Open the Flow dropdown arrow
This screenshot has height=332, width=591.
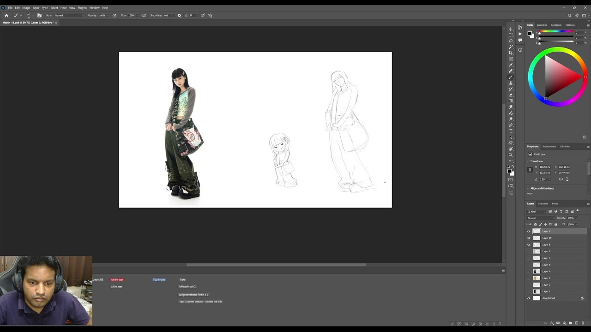[x=138, y=15]
